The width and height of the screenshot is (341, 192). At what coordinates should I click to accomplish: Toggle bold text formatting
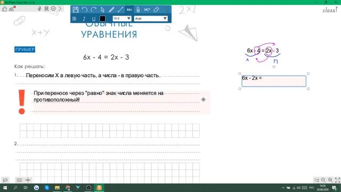pos(74,19)
